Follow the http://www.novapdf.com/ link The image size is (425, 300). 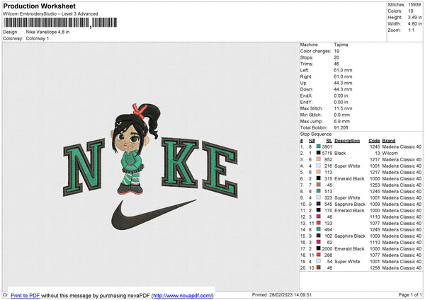click(183, 295)
